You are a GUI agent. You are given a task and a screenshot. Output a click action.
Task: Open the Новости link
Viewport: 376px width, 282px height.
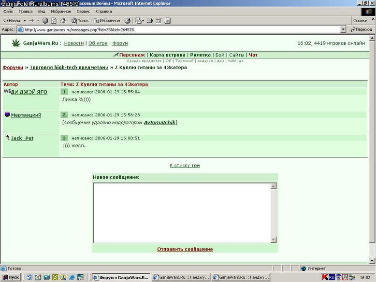74,43
